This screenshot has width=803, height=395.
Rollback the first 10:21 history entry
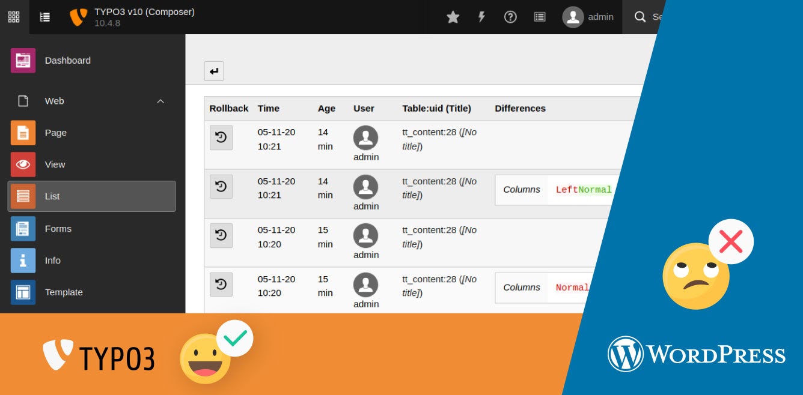tap(221, 137)
